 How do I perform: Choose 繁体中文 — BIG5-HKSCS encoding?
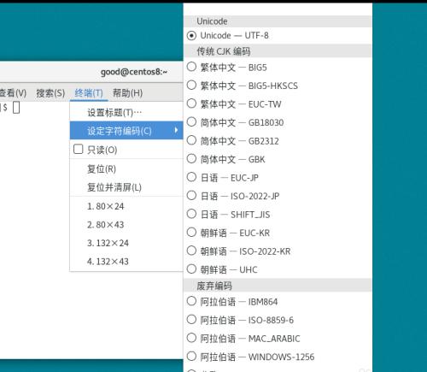(278, 86)
